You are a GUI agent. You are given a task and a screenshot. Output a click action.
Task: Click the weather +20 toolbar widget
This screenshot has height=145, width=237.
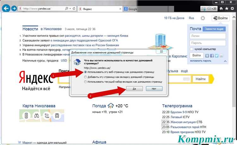click(212, 9)
